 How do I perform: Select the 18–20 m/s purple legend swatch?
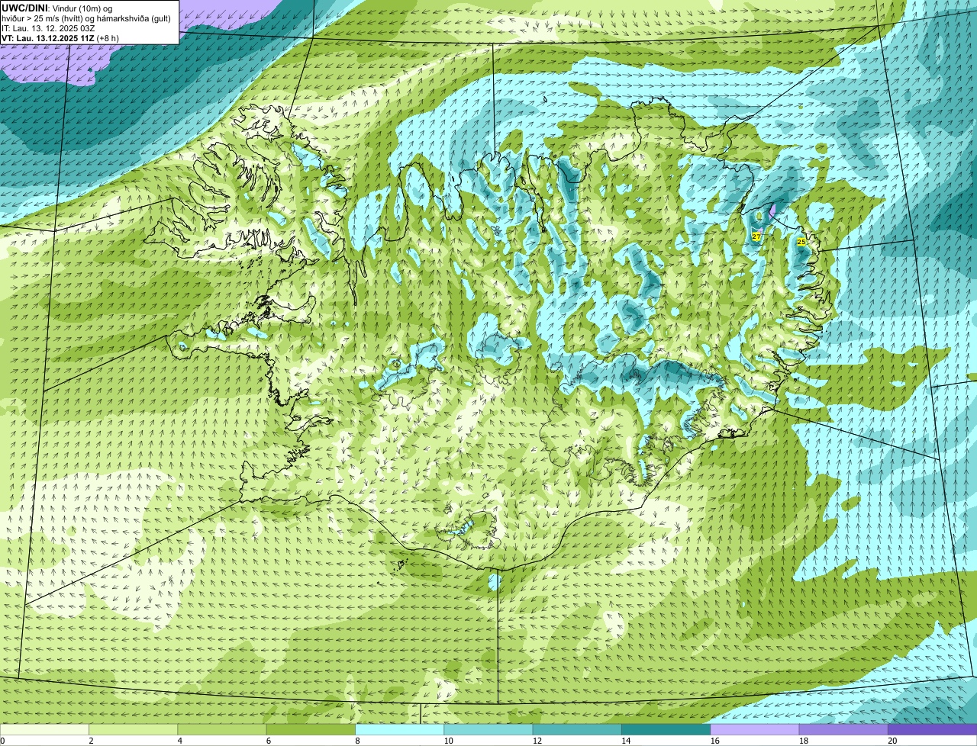tap(843, 729)
